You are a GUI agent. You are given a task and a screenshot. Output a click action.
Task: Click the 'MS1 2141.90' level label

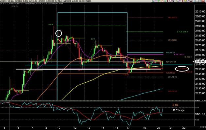click(173, 77)
